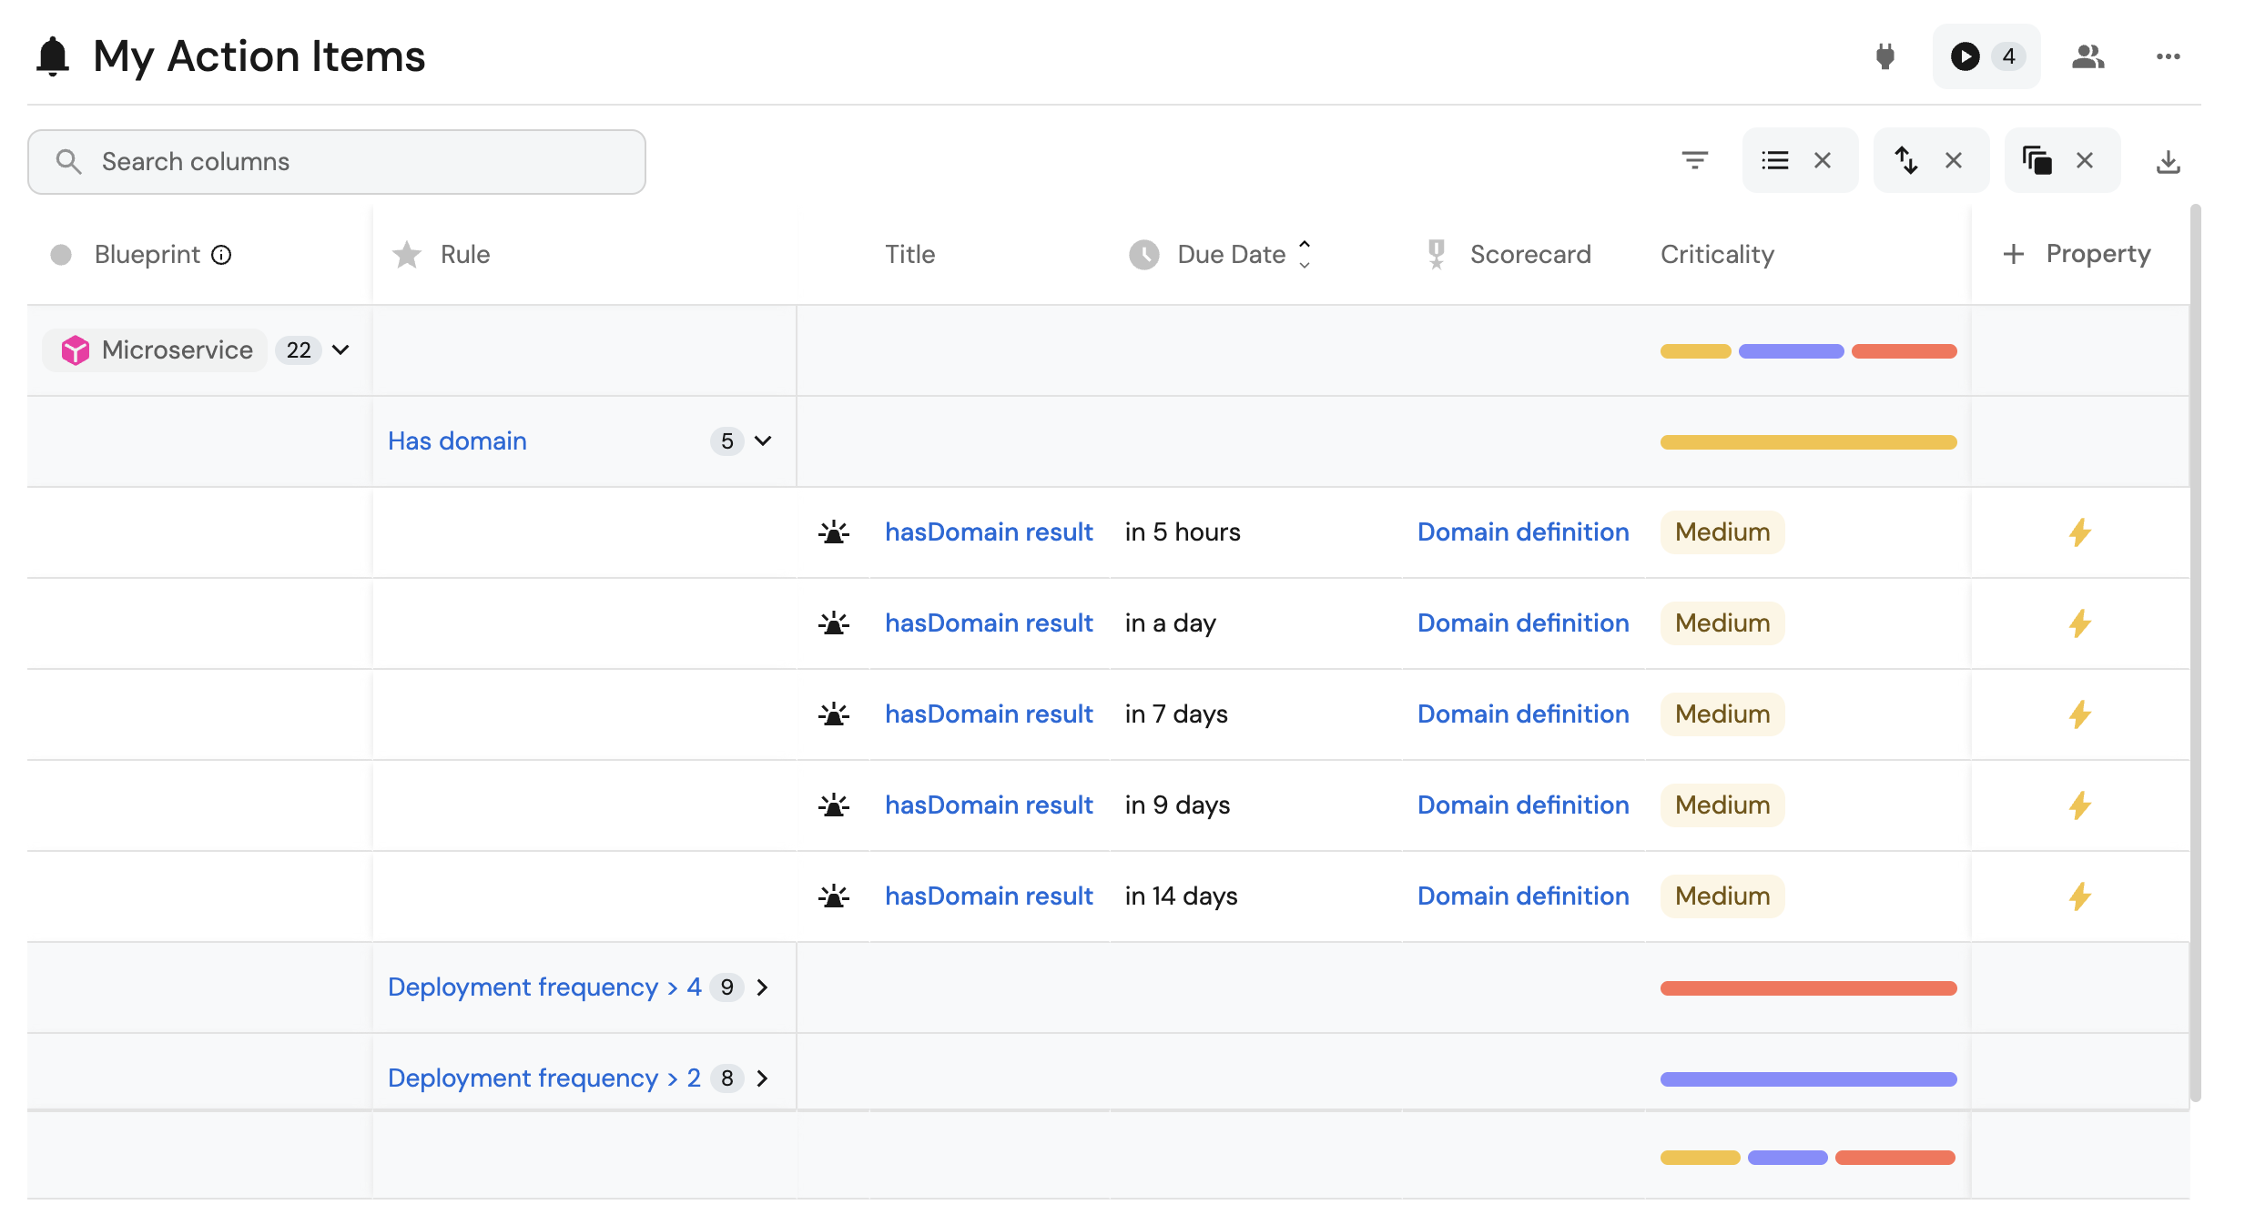Click the plug integrations icon

click(x=1884, y=56)
